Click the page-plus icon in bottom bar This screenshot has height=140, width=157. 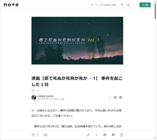(121, 135)
